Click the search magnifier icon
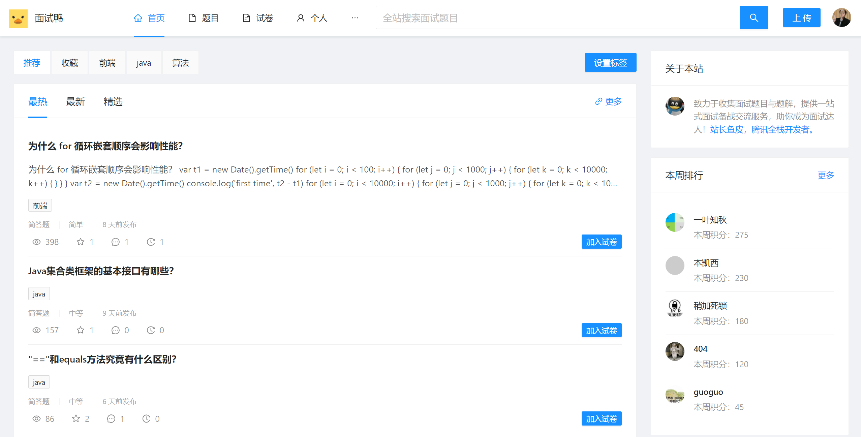The image size is (861, 437). 754,18
